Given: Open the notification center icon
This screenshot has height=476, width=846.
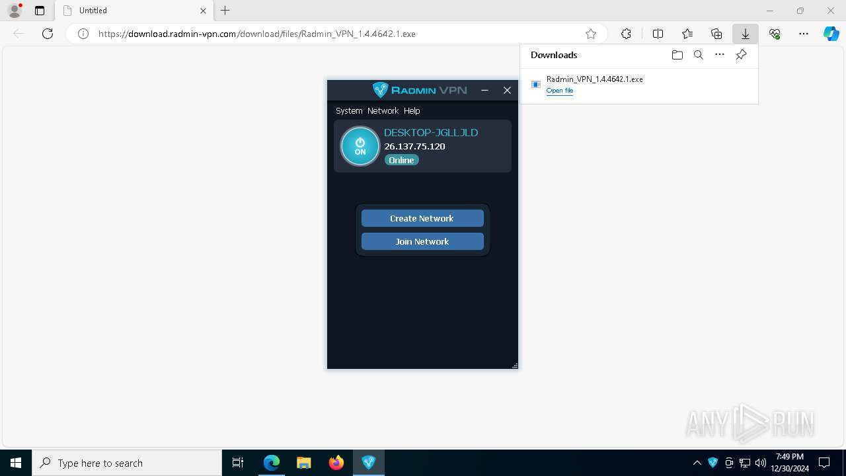Looking at the screenshot, I should pos(824,463).
